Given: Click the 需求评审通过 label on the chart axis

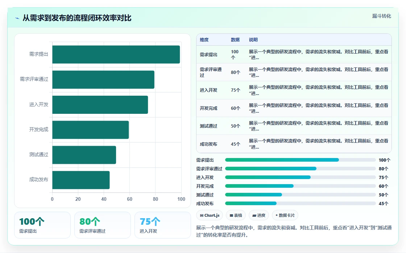Looking at the screenshot, I should 34,79.
